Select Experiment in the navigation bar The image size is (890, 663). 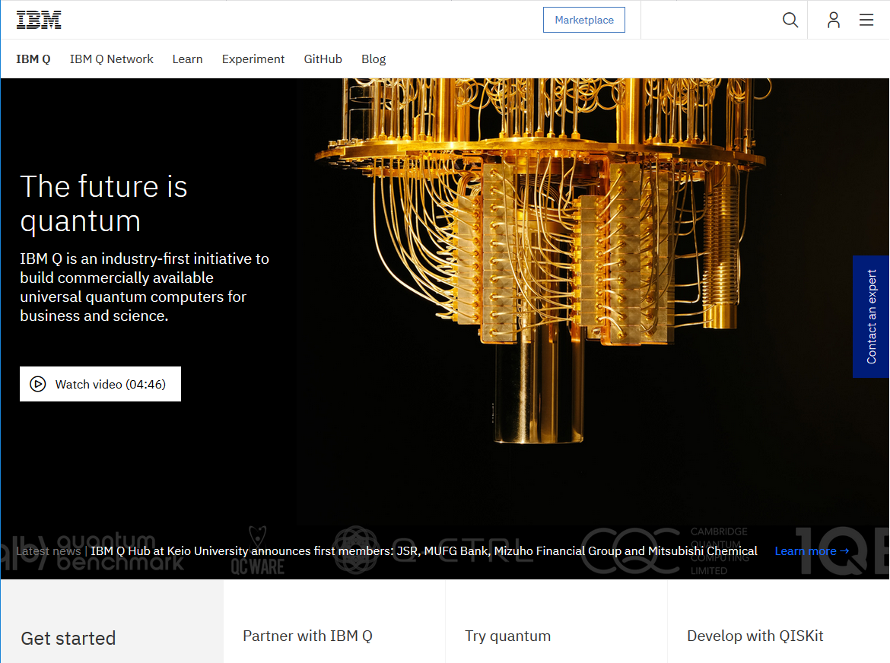[x=253, y=59]
